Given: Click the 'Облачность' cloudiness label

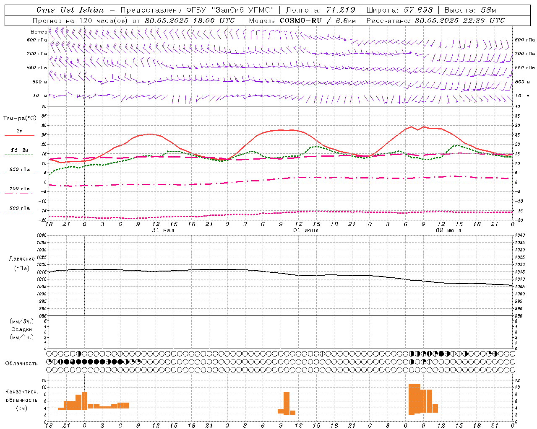Looking at the screenshot, I should (x=21, y=364).
